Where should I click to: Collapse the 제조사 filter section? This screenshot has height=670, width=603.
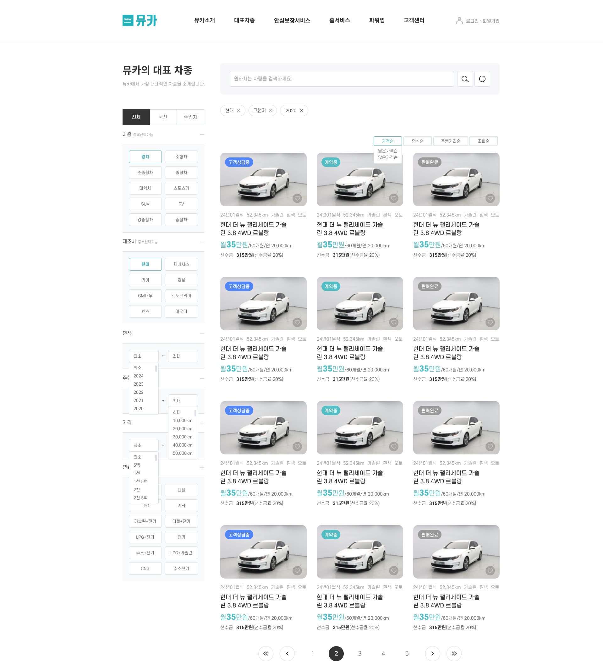[x=202, y=242]
